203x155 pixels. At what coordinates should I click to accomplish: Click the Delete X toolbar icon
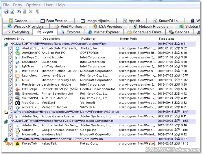pyautogui.click(x=31, y=12)
